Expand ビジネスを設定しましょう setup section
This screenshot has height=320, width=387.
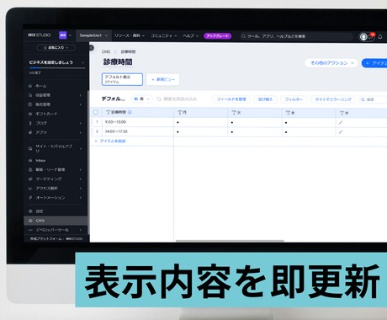82,62
